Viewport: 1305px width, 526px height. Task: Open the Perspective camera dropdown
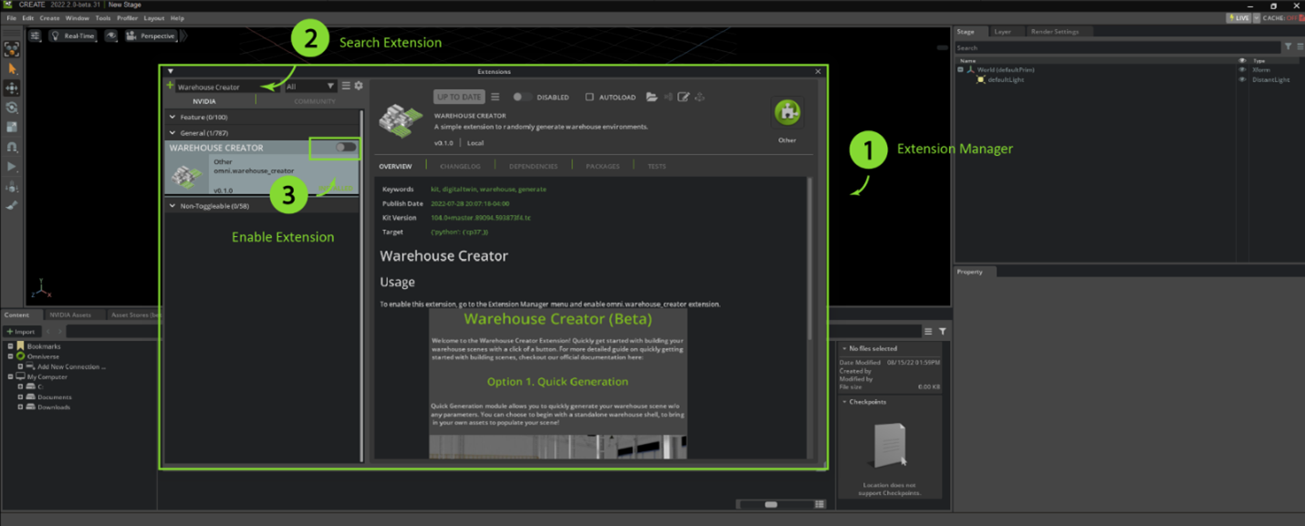tap(151, 36)
